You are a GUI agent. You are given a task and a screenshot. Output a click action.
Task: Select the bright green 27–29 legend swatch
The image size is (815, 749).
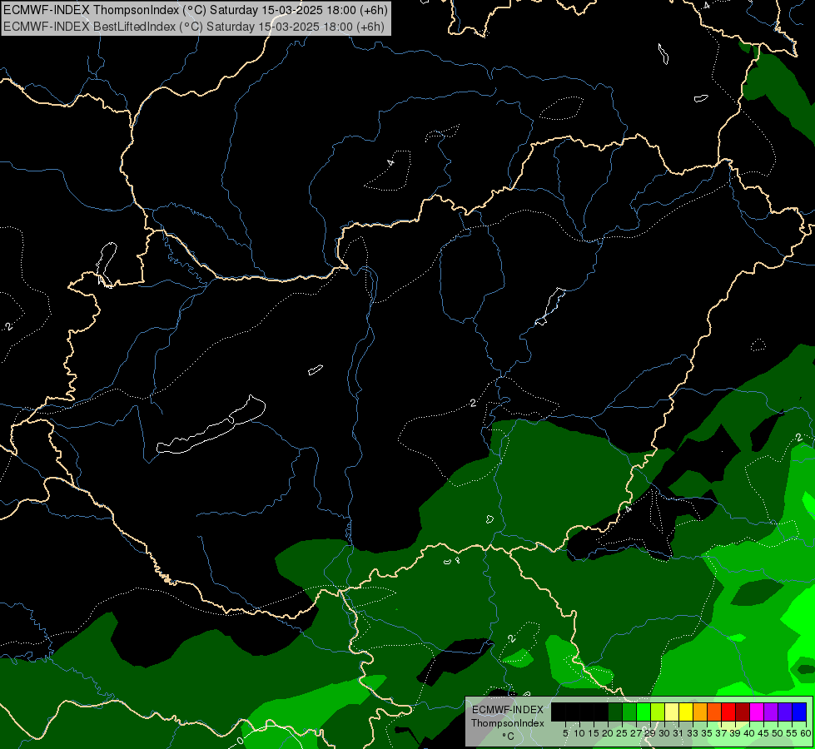644,712
